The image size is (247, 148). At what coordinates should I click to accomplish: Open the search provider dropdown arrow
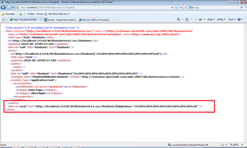tap(245, 7)
